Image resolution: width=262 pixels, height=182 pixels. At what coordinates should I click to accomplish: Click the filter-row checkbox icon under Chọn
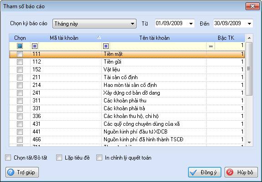(20, 46)
